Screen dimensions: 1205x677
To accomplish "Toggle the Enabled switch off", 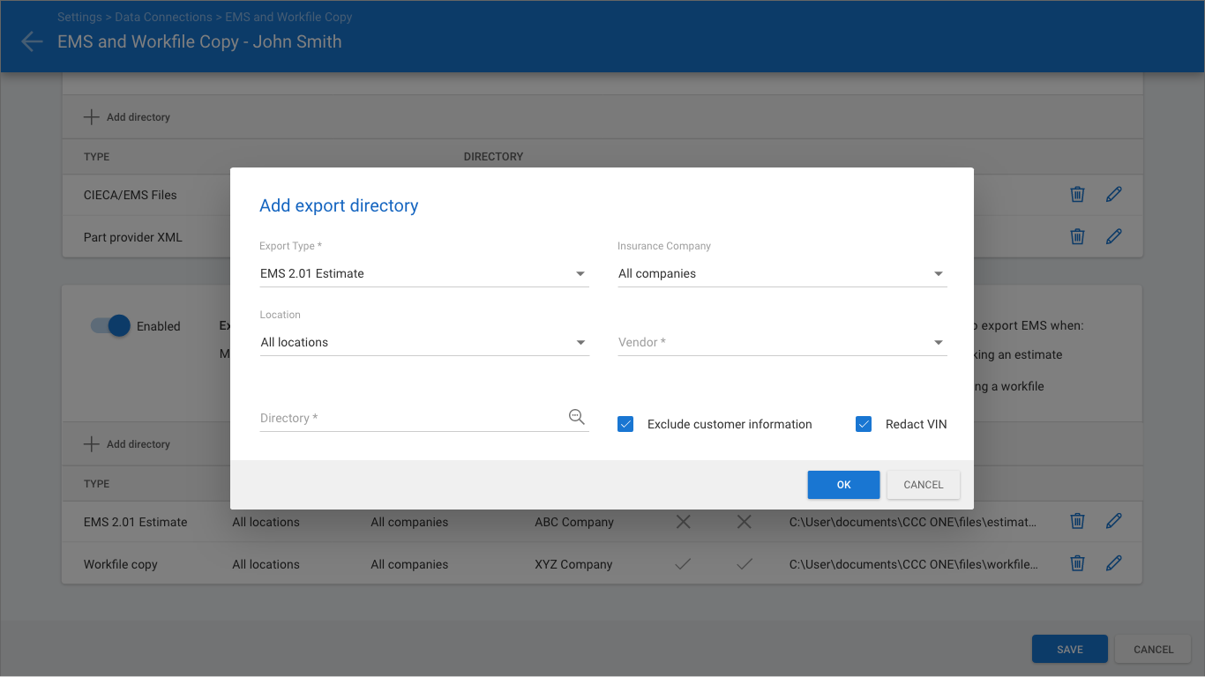I will pyautogui.click(x=111, y=325).
